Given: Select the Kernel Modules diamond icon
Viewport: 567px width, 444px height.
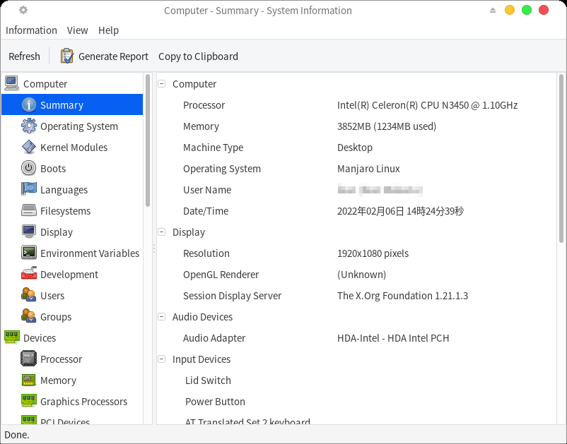Looking at the screenshot, I should tap(28, 148).
